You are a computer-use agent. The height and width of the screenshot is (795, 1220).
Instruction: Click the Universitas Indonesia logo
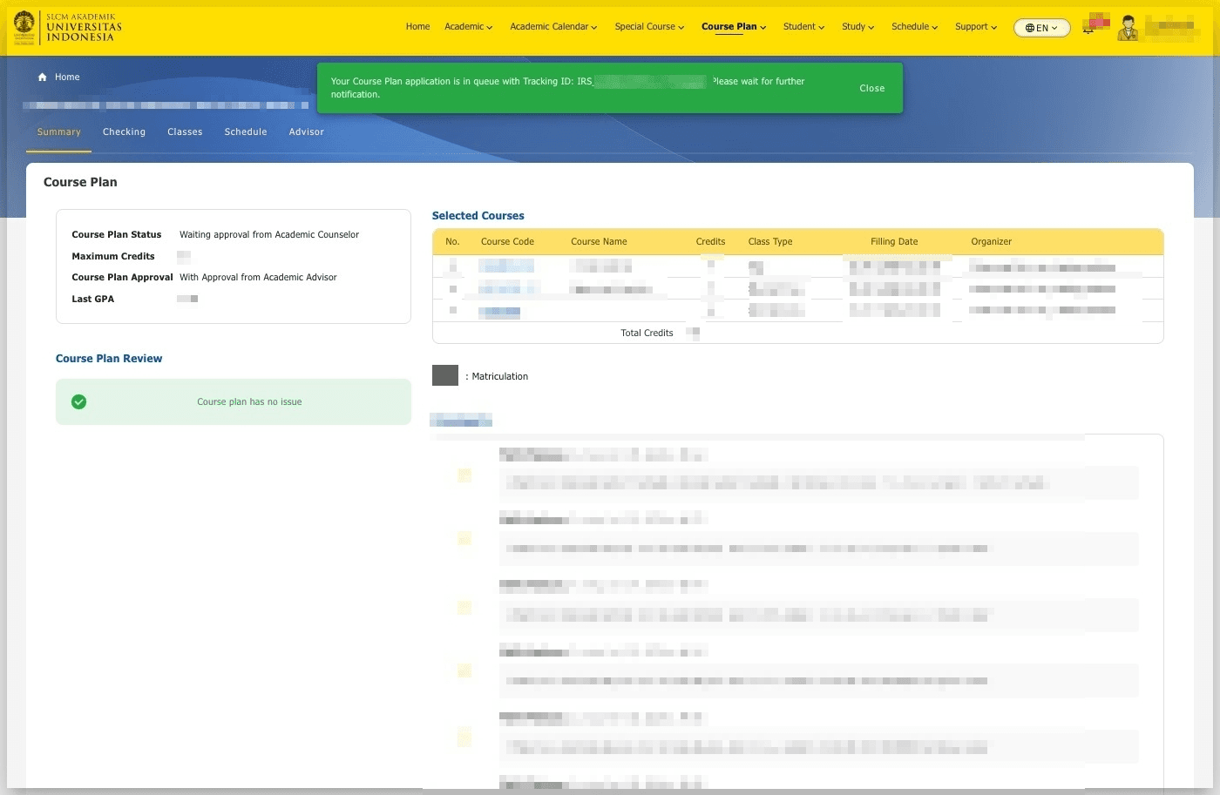pos(67,27)
